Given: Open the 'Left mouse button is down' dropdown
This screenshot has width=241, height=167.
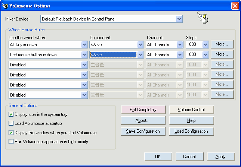Looking at the screenshot, I should click(x=84, y=55).
